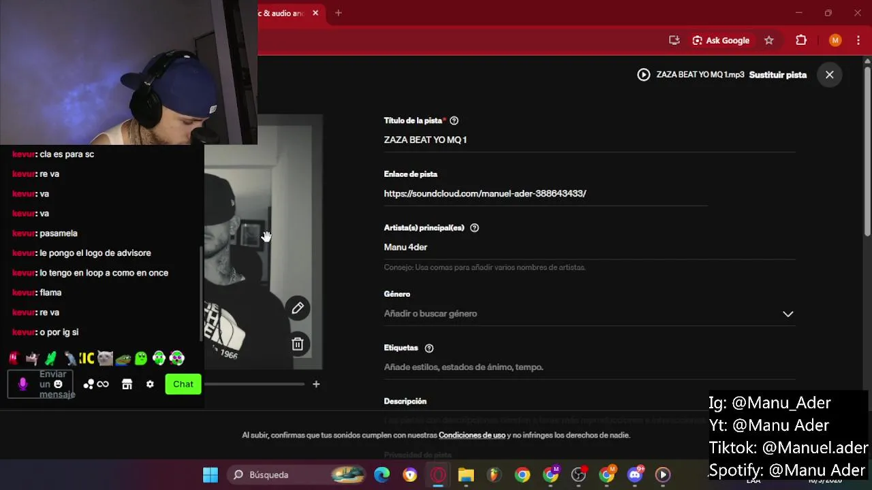Image resolution: width=872 pixels, height=490 pixels.
Task: Click the pencil edit artwork icon
Action: coord(298,308)
